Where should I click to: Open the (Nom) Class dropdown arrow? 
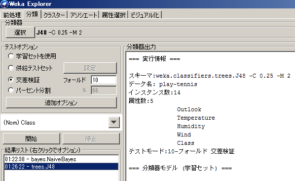click(x=114, y=122)
